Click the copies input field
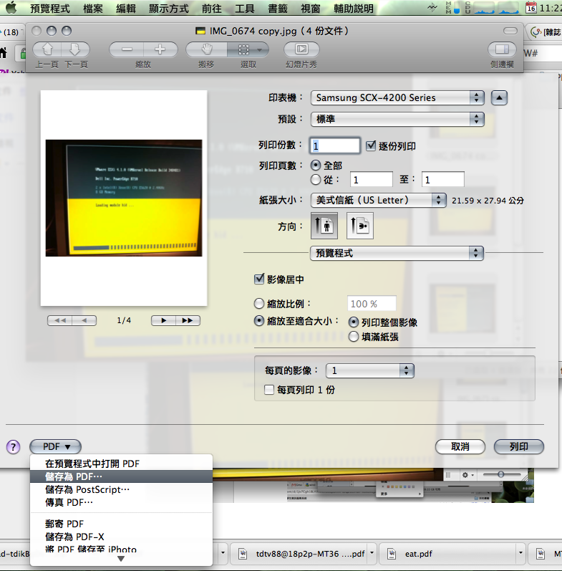 (335, 145)
